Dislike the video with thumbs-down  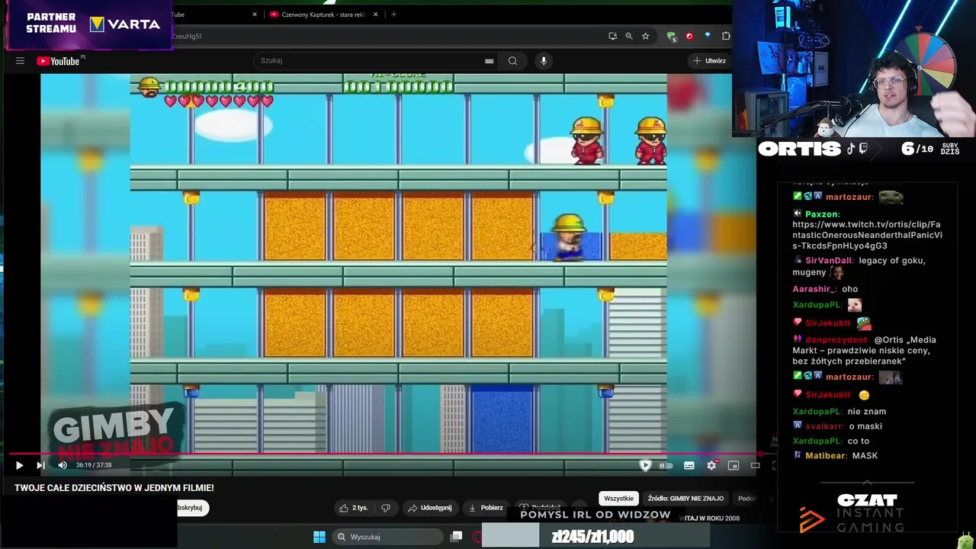coord(386,508)
